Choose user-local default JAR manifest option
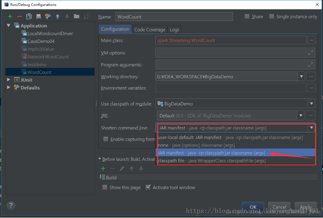This screenshot has width=323, height=218. pyautogui.click(x=236, y=138)
